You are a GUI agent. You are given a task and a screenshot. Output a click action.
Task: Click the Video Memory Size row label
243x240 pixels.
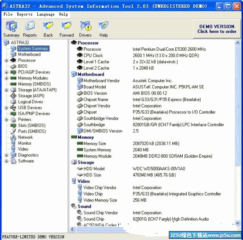coord(100,200)
